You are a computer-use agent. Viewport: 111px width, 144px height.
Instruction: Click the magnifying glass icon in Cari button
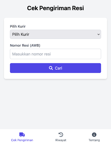[51, 68]
